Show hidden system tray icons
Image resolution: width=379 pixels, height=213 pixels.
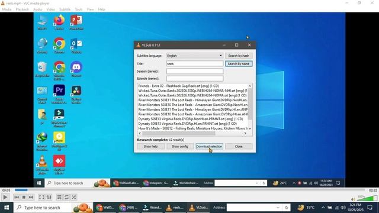tap(323, 208)
